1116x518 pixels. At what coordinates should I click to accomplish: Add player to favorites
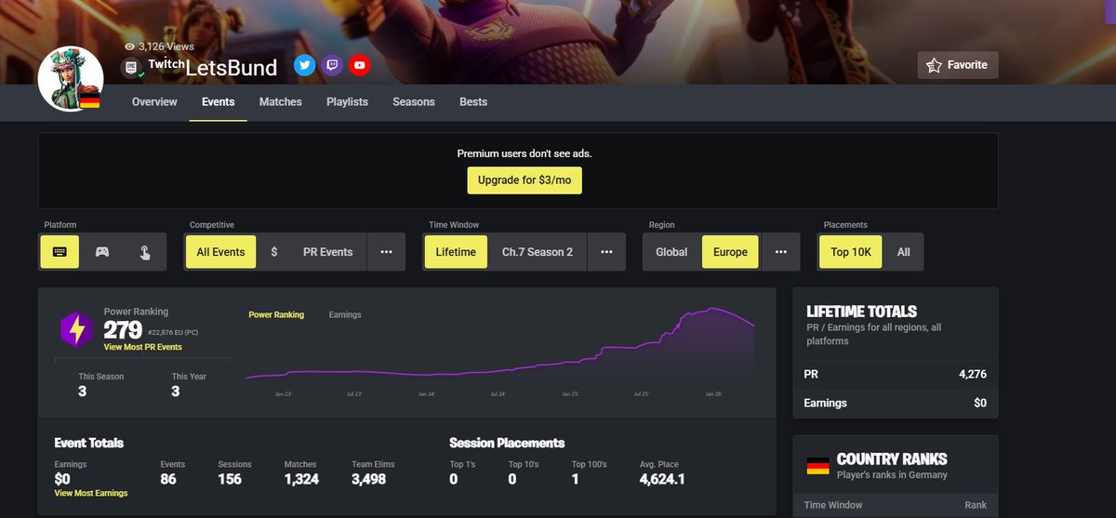958,65
